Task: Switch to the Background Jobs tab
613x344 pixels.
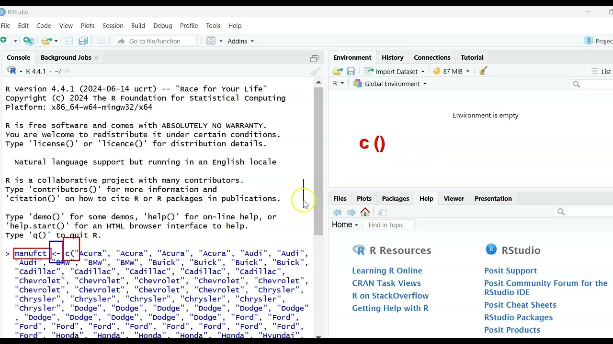Action: pos(66,57)
